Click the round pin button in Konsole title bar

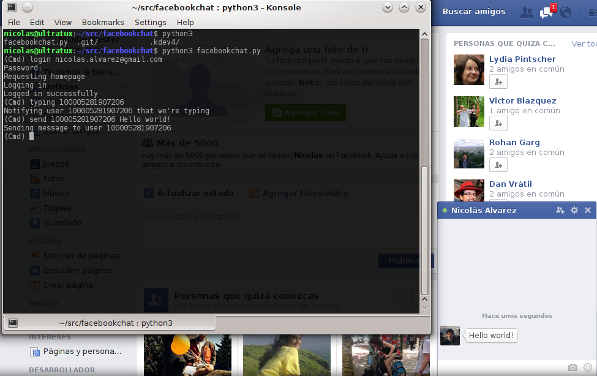(28, 7)
